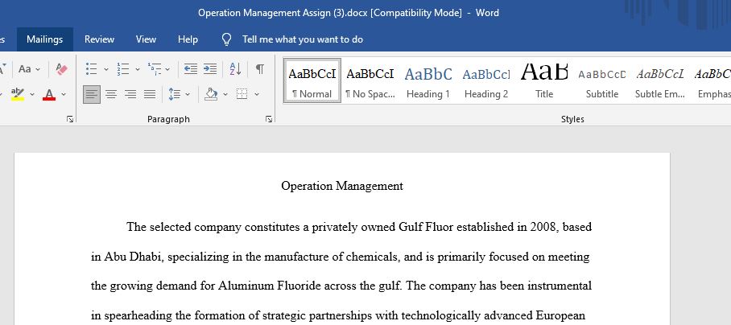Click Decrease Indent icon
731x325 pixels.
point(190,69)
